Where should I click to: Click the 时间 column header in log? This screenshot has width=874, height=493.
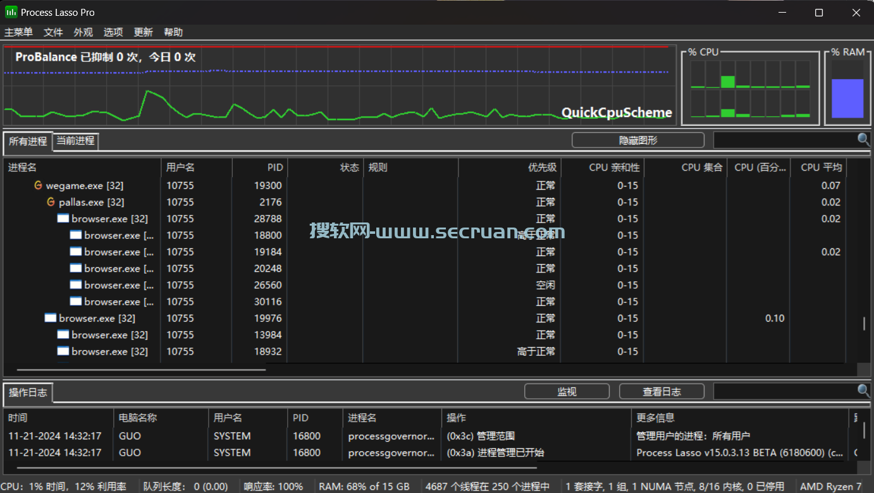59,418
